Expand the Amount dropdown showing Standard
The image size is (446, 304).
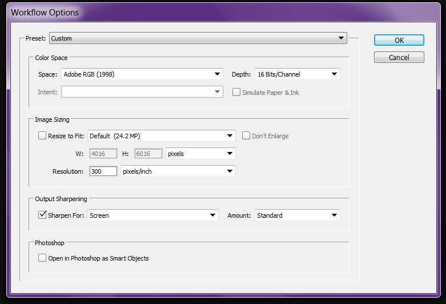[297, 215]
